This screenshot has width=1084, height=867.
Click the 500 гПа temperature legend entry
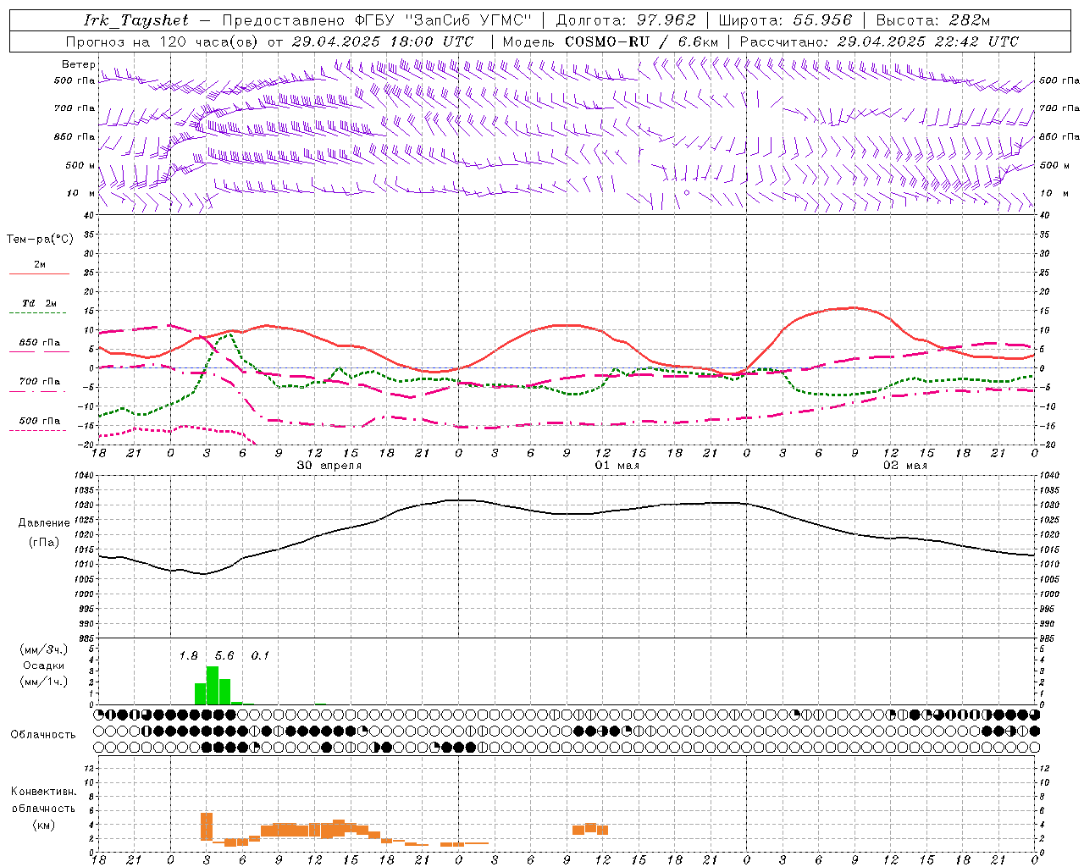coord(39,424)
